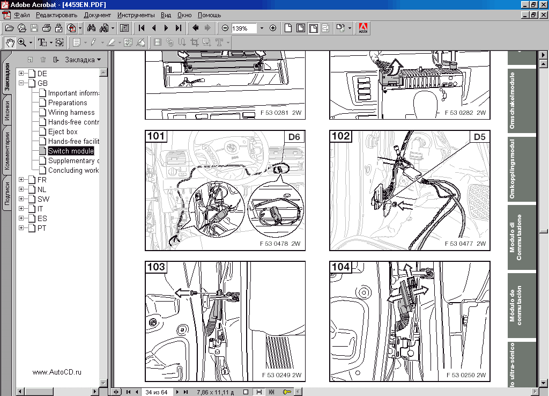Open the Файл menu
Screen dimensions: 549x396
[21, 15]
